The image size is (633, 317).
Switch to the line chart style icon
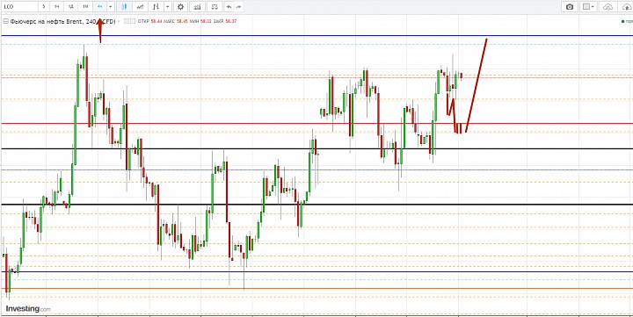point(140,7)
